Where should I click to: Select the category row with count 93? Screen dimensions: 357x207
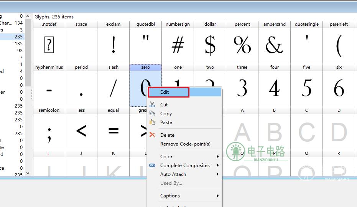[12, 50]
